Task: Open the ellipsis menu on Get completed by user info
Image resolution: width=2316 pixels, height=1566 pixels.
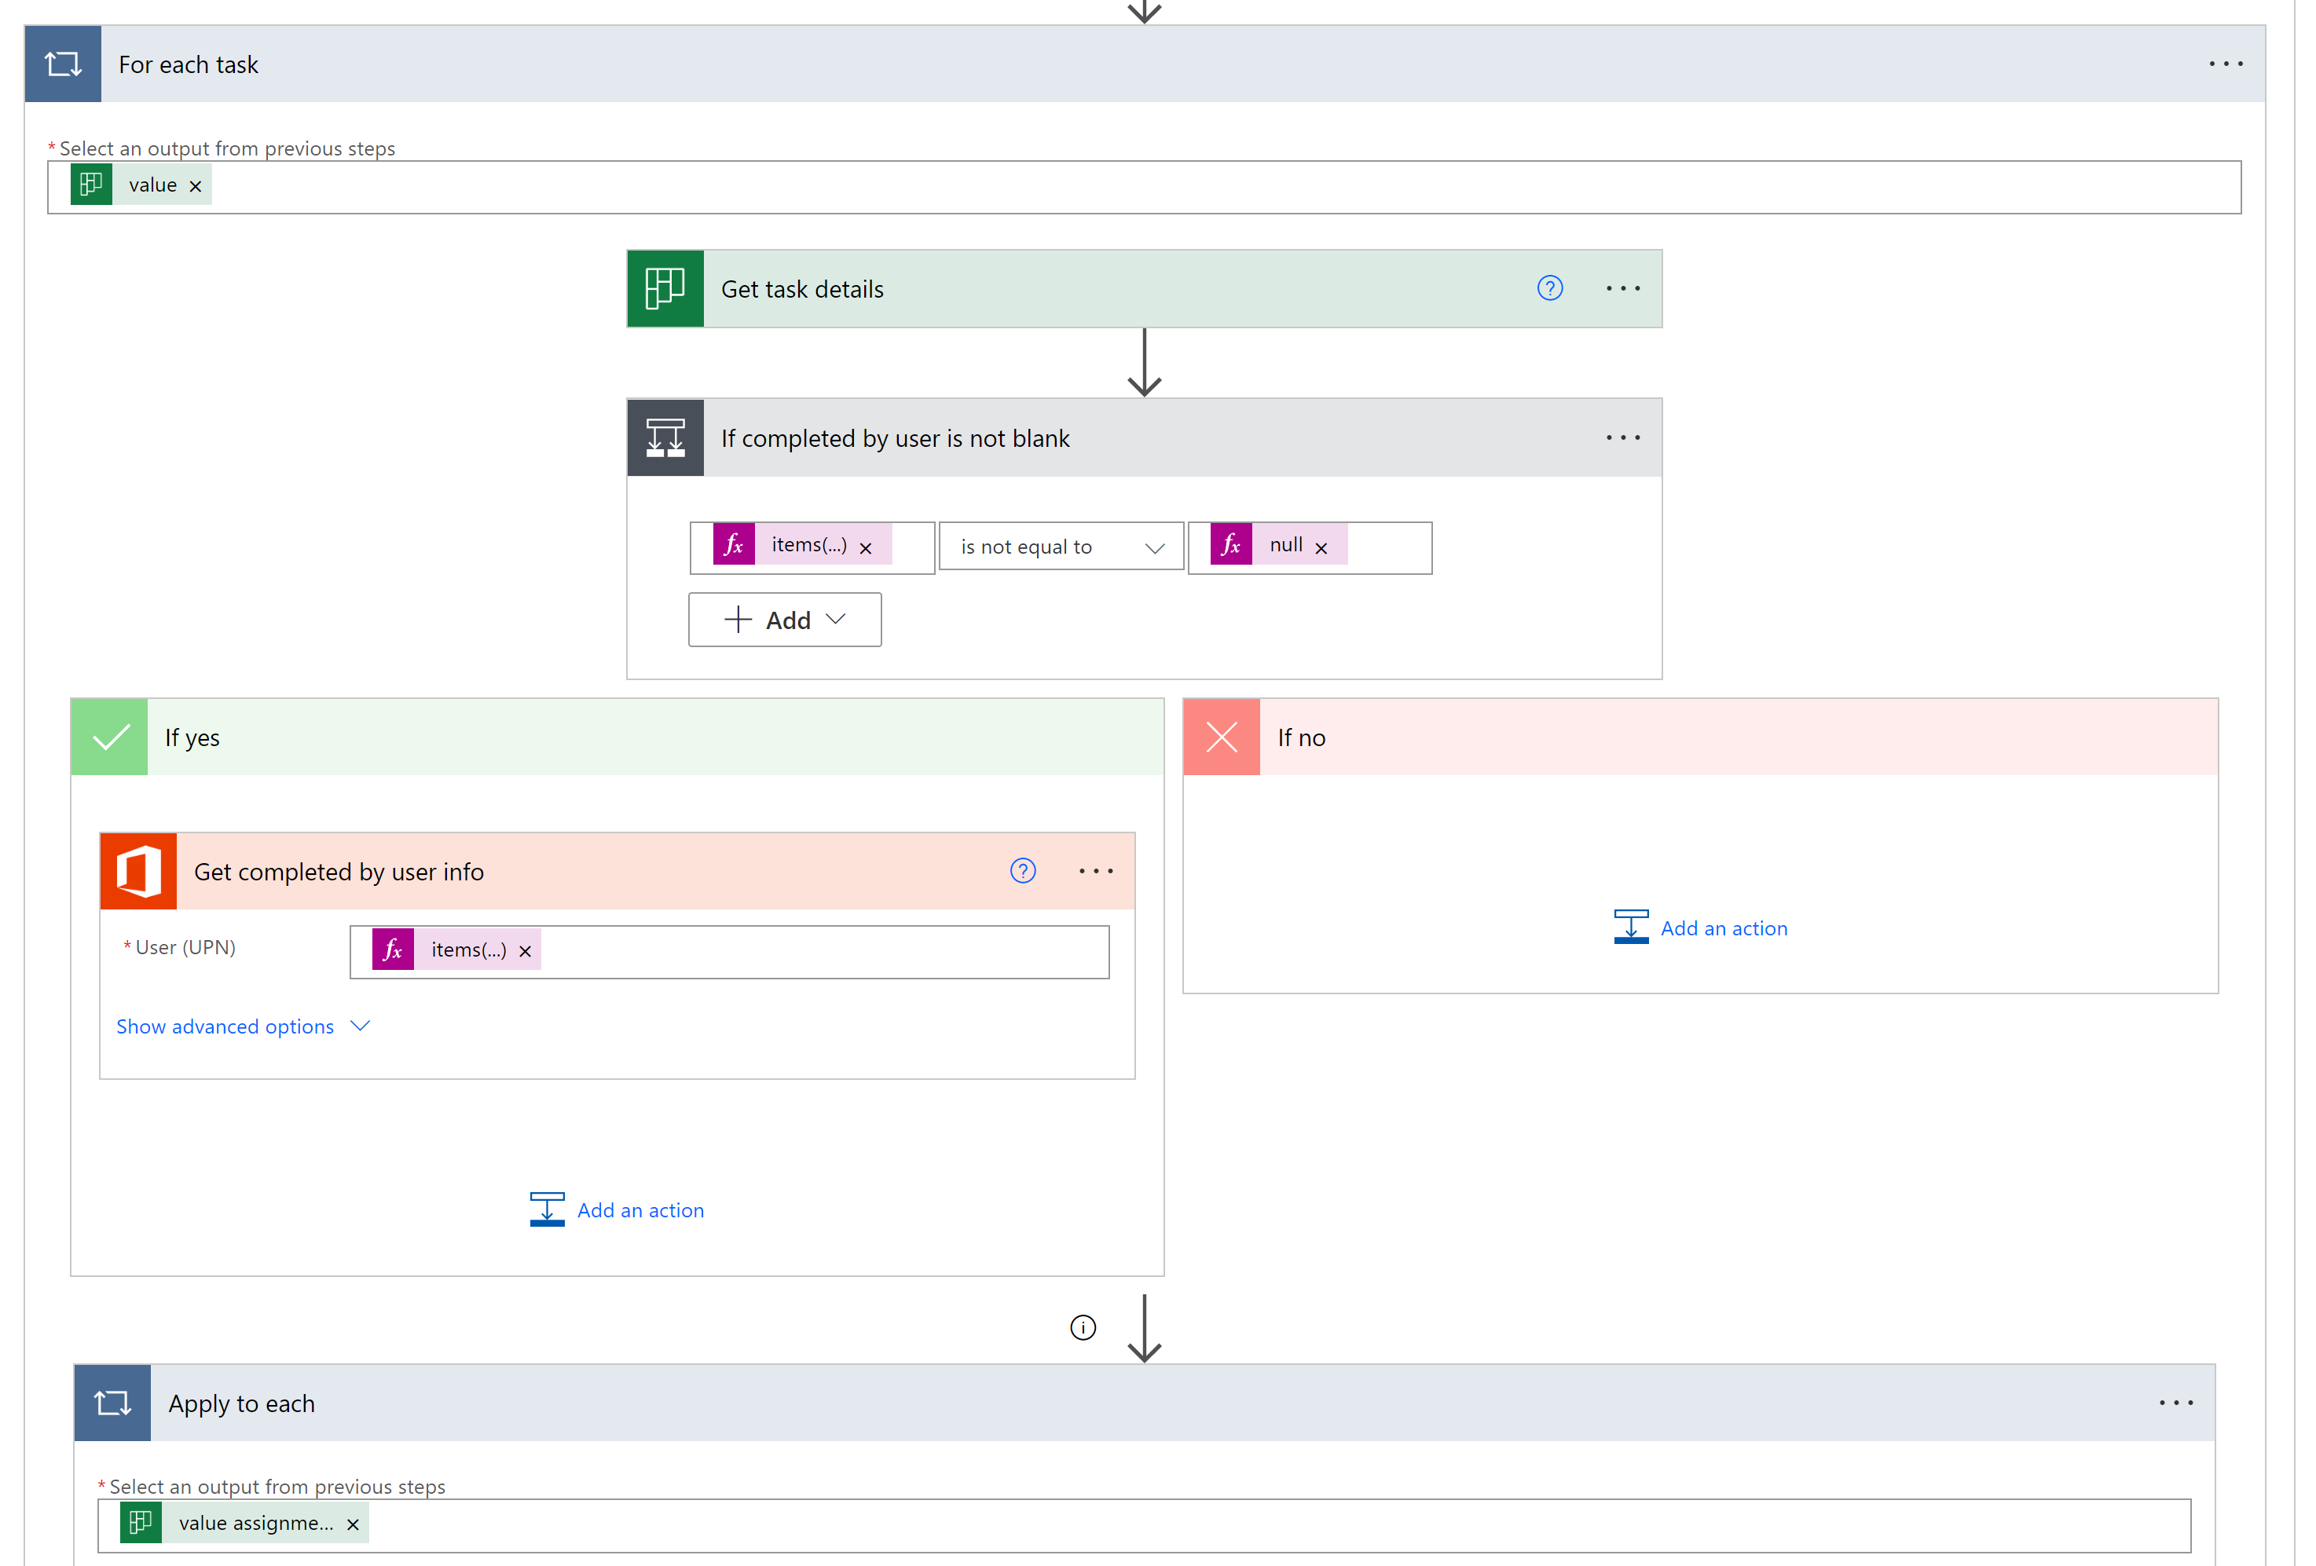Action: [x=1094, y=870]
